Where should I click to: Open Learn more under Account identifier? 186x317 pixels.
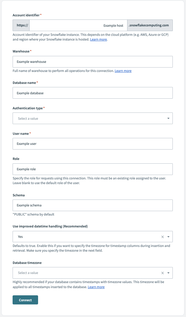[99, 40]
